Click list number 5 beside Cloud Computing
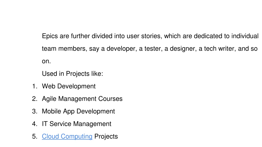 pos(35,137)
